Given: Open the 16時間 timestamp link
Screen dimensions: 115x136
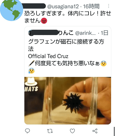Looking at the screenshot, I should (x=91, y=6).
